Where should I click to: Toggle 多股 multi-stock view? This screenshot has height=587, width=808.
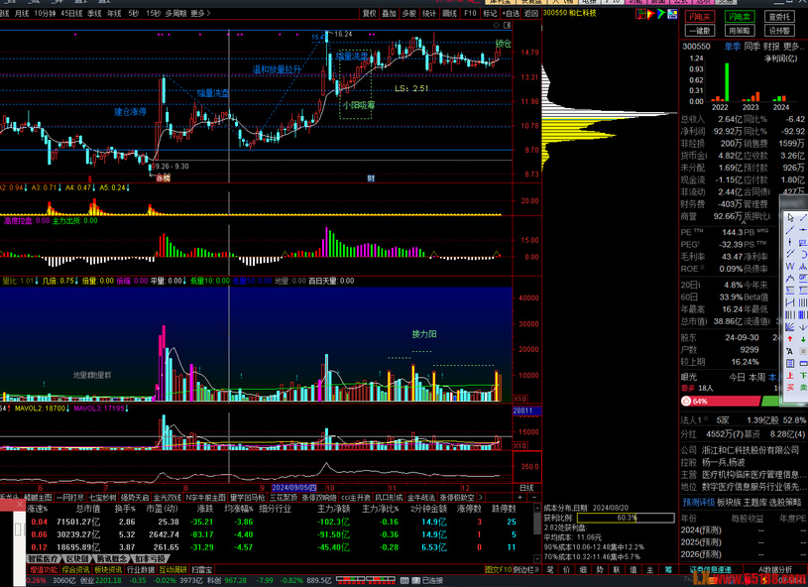408,14
